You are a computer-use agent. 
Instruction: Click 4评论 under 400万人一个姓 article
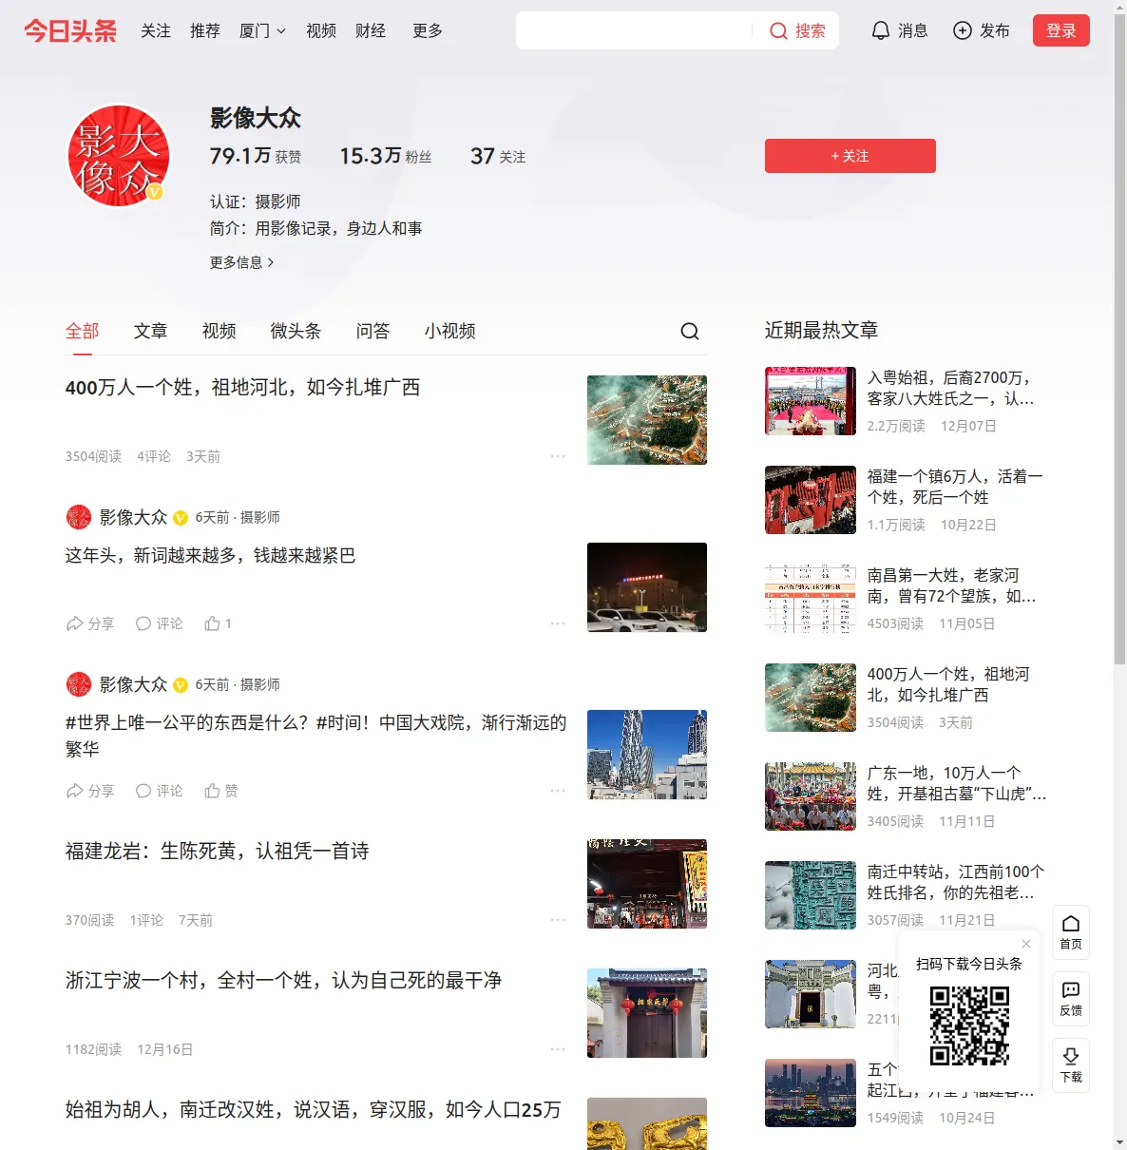[154, 456]
